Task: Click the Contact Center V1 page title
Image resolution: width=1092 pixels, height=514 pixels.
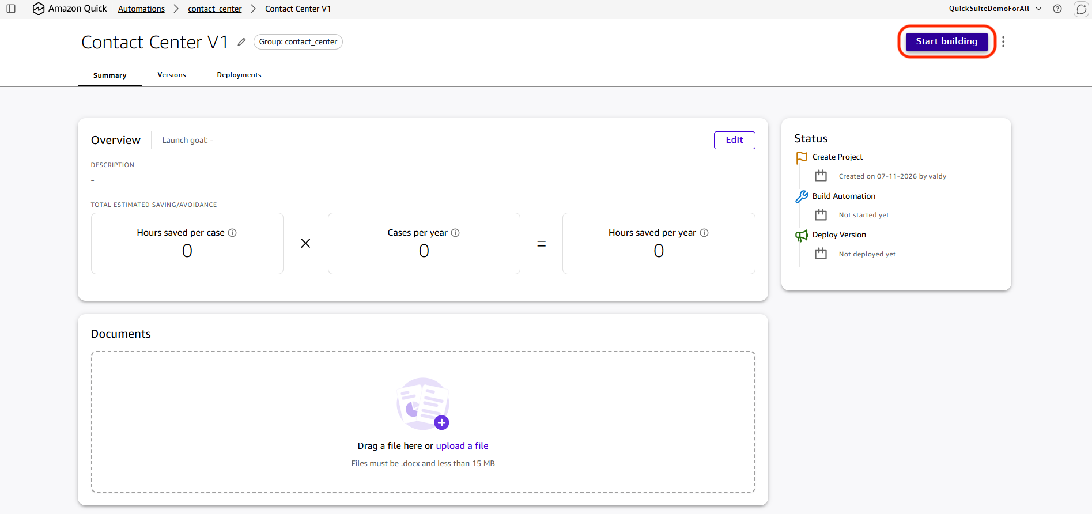Action: (x=154, y=42)
